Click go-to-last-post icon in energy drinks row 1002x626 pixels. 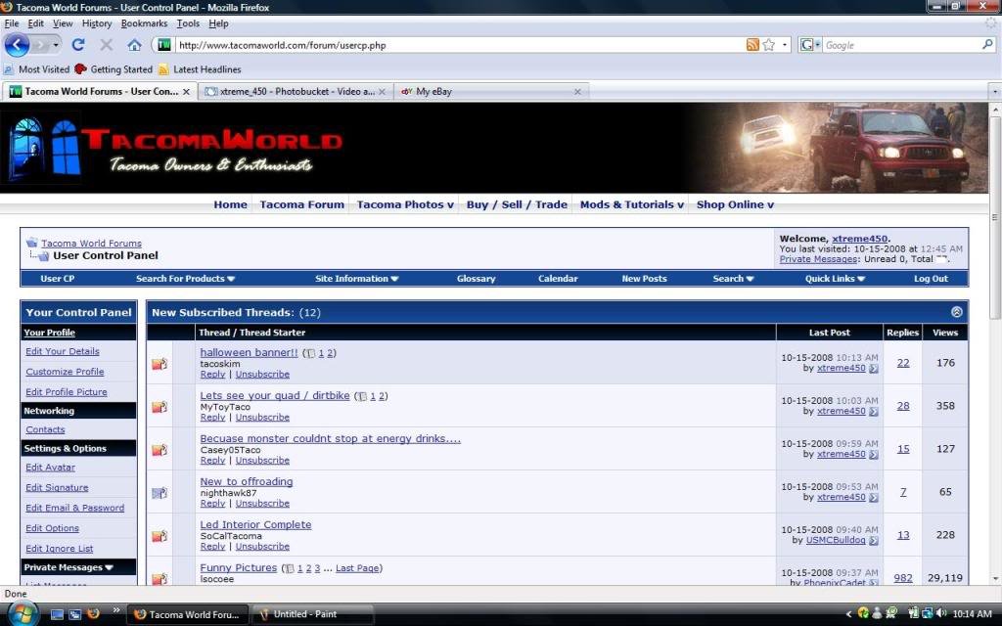(x=874, y=454)
